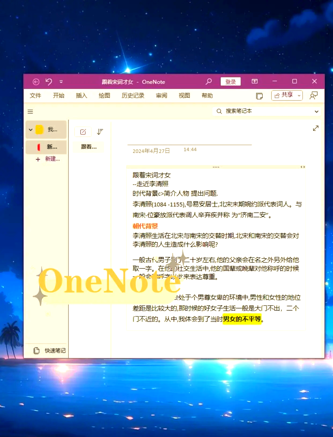The image size is (333, 437).
Task: Click the 跟着宋词才女 heading line in note
Action: pos(151,175)
